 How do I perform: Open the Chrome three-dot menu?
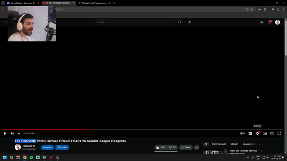tap(283, 9)
